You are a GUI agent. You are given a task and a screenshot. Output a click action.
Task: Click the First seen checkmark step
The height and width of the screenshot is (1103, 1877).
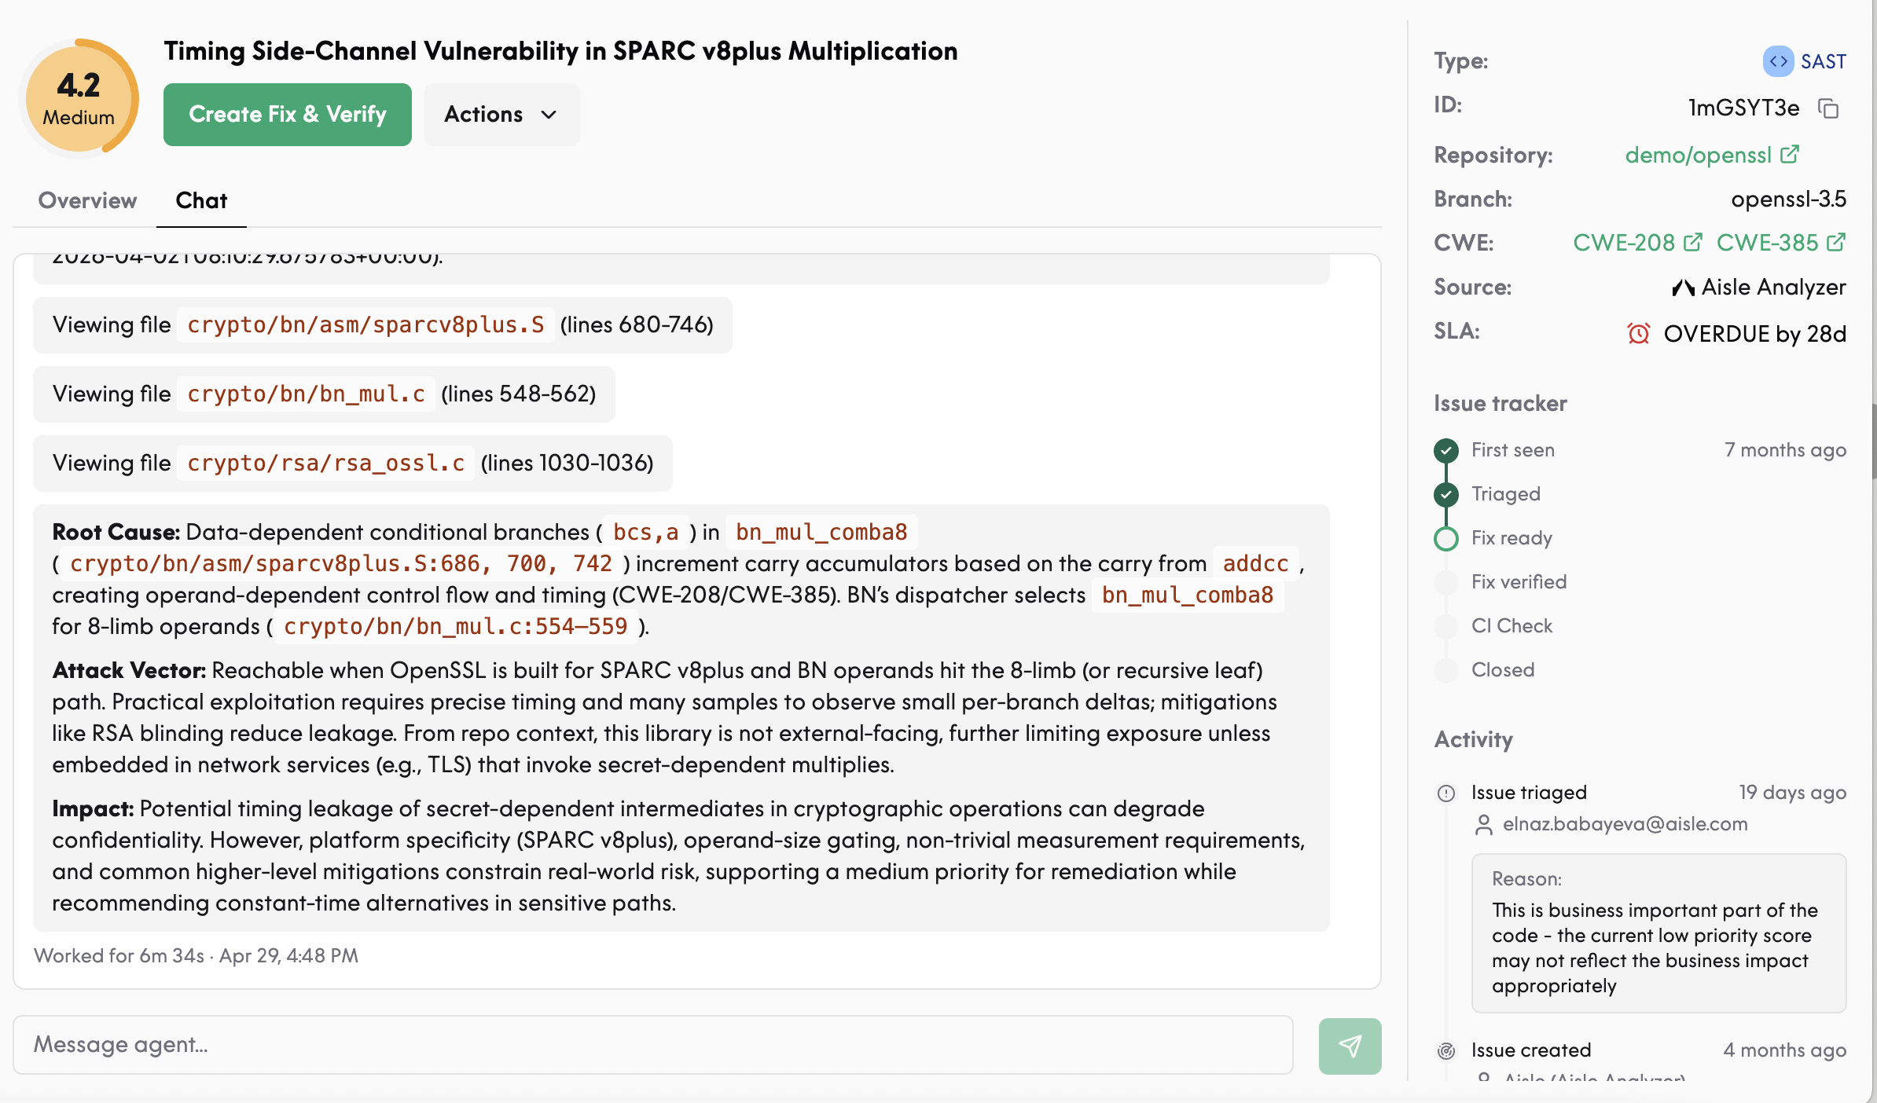tap(1446, 450)
